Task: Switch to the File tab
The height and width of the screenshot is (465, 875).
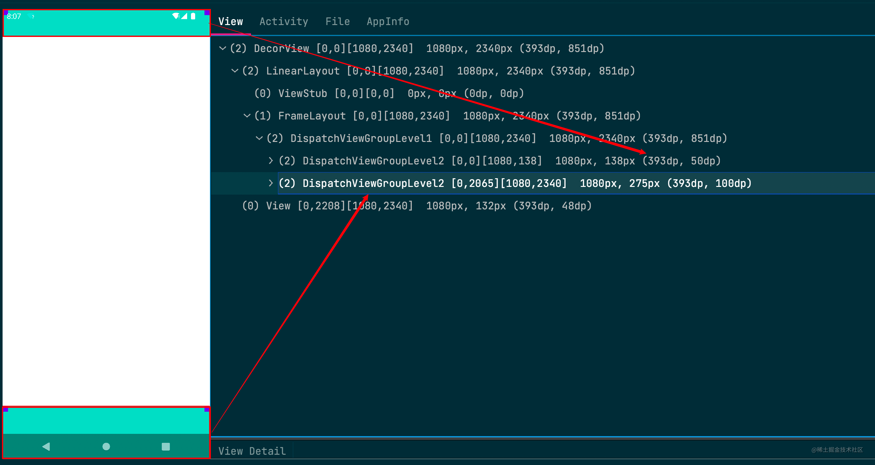Action: (x=337, y=21)
